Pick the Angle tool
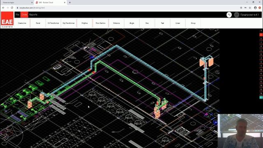The image size is (263, 148). pos(131,23)
